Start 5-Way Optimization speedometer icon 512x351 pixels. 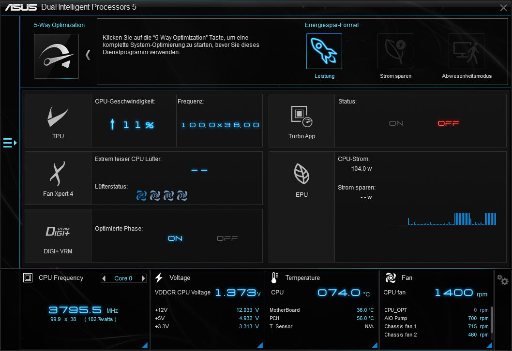click(56, 56)
